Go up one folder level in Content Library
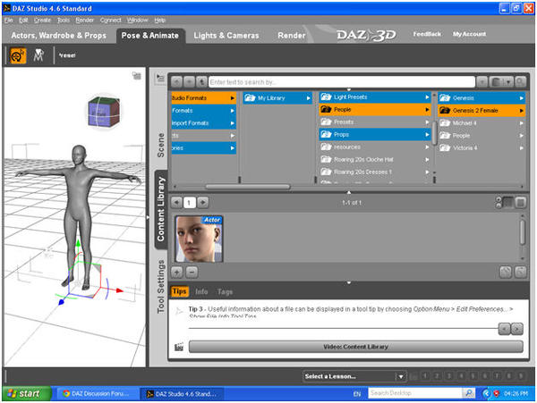537x403 pixels. coord(201,82)
